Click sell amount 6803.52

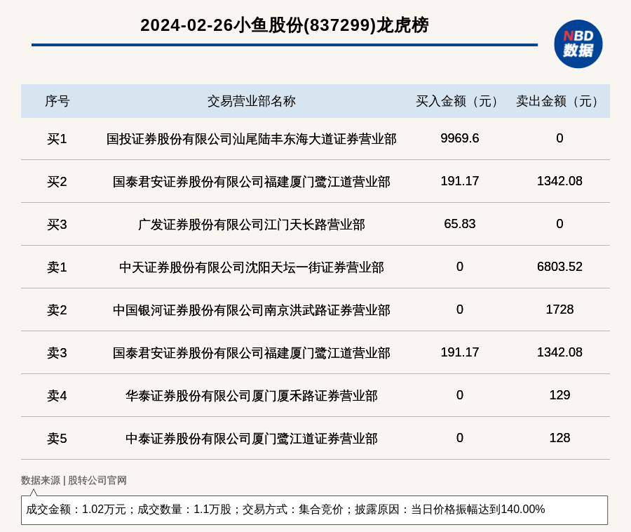pos(559,266)
